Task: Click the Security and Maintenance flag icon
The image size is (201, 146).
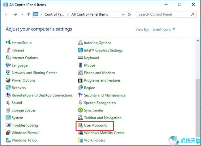Action: tap(80, 95)
